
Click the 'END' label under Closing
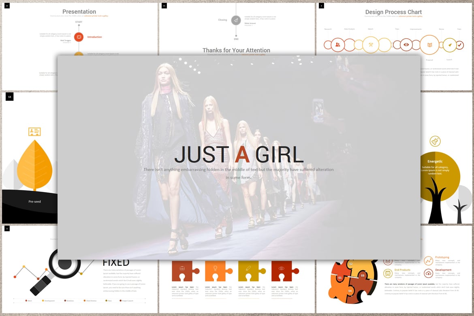tap(236, 39)
